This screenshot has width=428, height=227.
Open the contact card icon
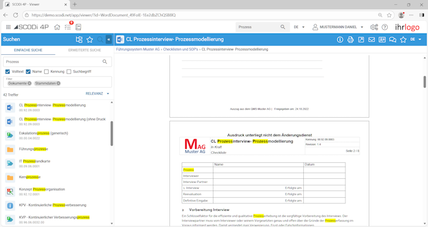[x=382, y=40]
